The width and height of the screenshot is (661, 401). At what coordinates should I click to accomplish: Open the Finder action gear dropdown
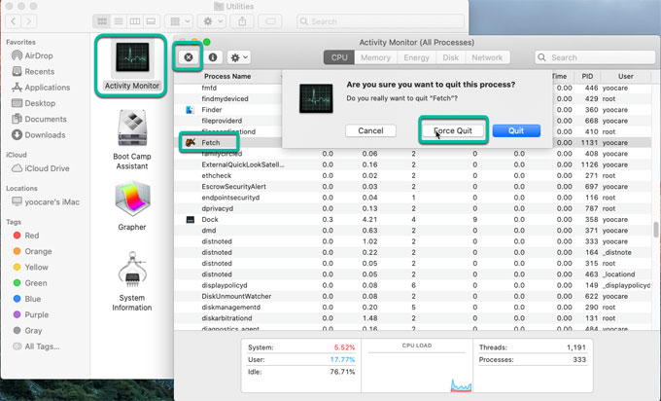tap(210, 20)
